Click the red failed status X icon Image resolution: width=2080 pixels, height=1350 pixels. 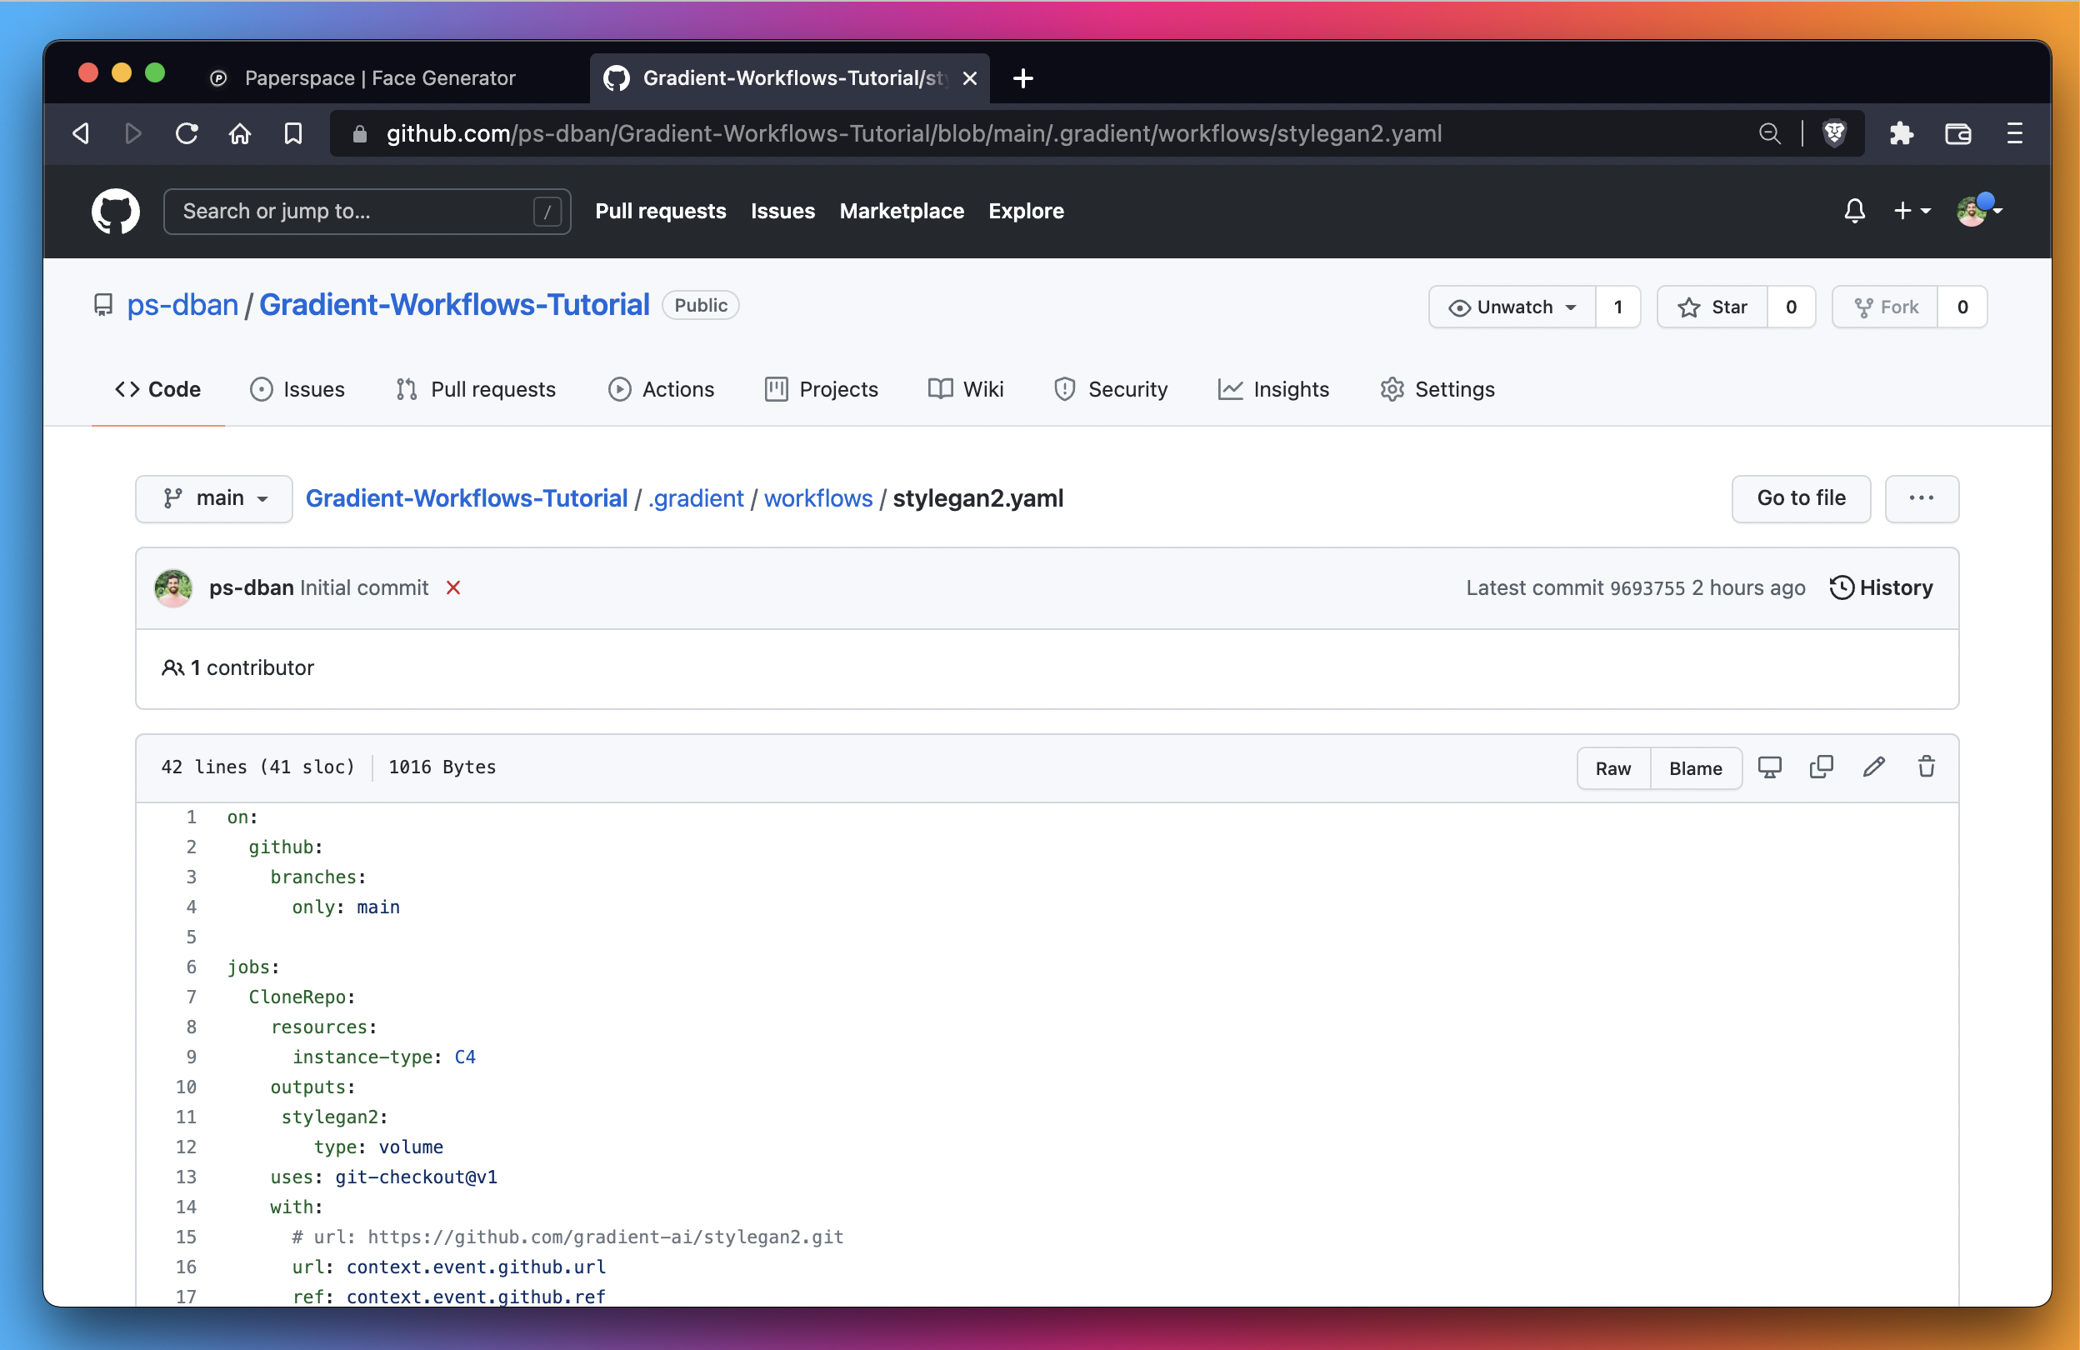click(x=453, y=588)
